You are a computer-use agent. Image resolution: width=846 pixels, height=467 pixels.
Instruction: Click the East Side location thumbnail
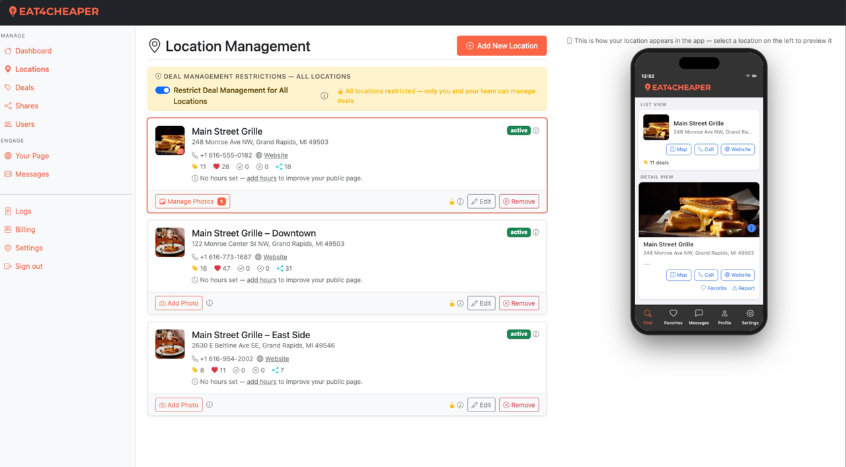pos(170,344)
